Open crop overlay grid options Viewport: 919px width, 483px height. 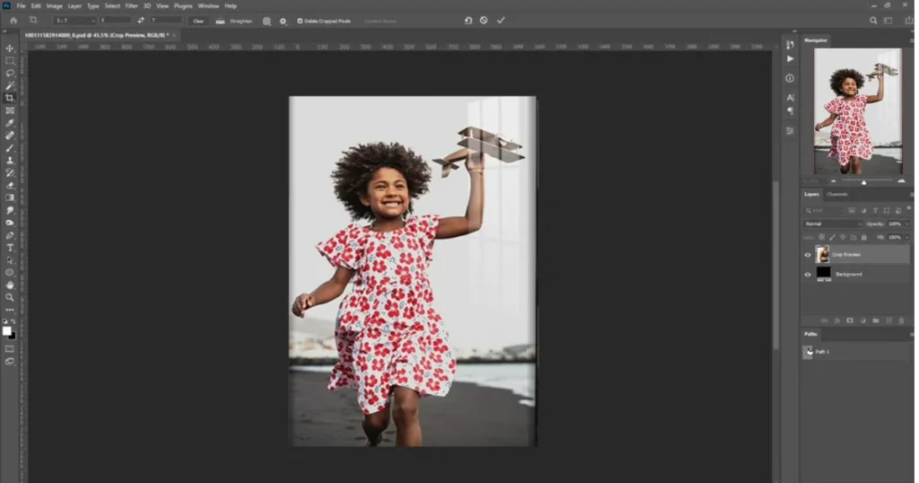point(267,21)
